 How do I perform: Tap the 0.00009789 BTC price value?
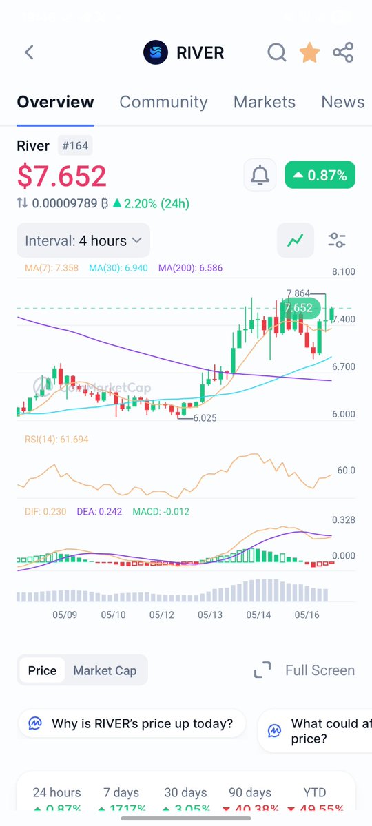point(70,203)
